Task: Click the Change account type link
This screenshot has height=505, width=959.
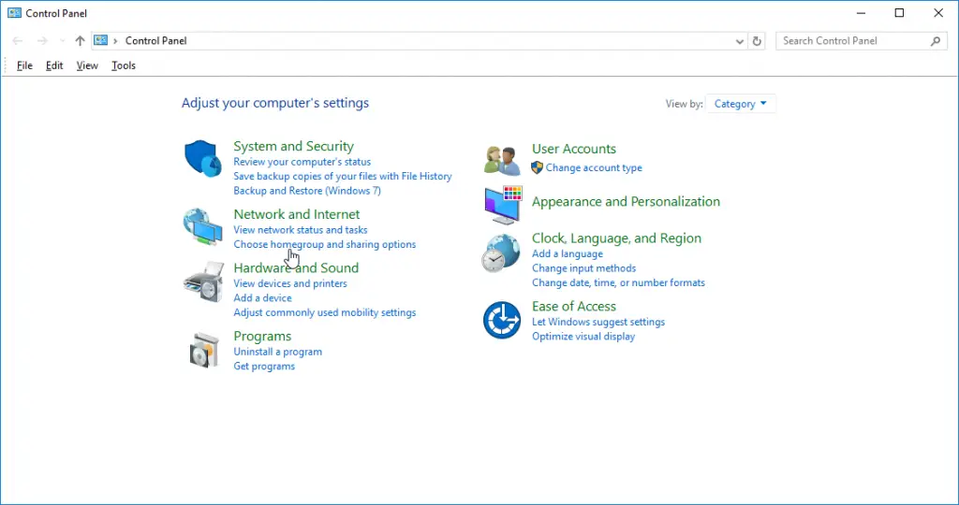Action: [594, 168]
